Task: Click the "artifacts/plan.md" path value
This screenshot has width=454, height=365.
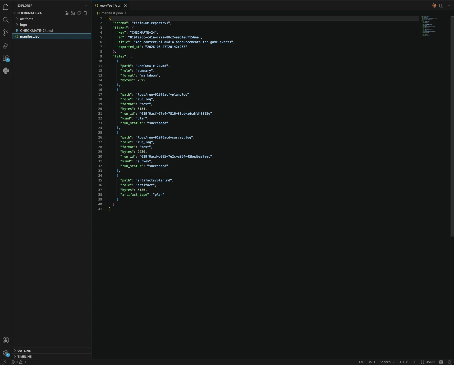Action: (x=154, y=180)
